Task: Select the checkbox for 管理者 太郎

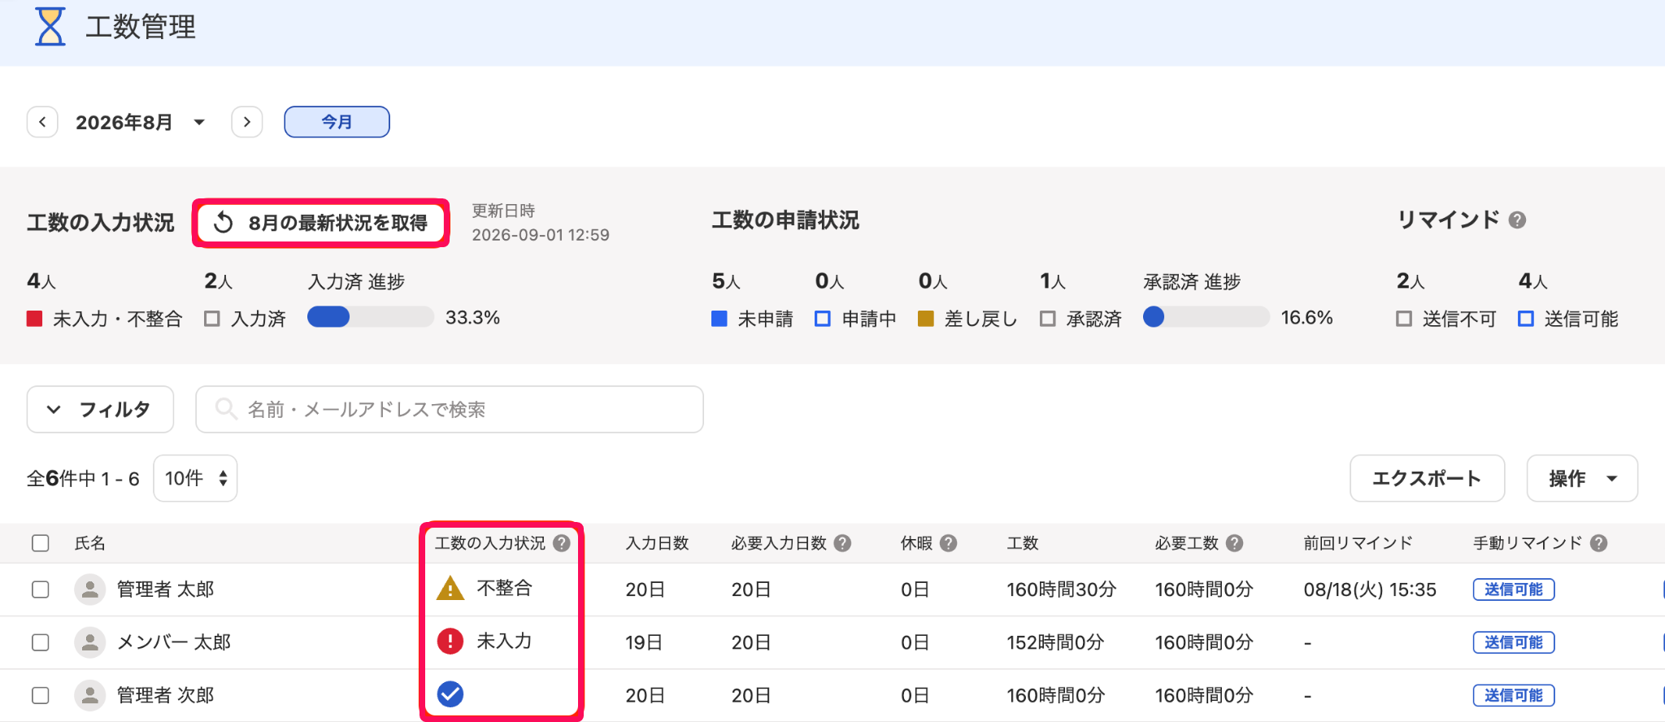Action: 41,589
